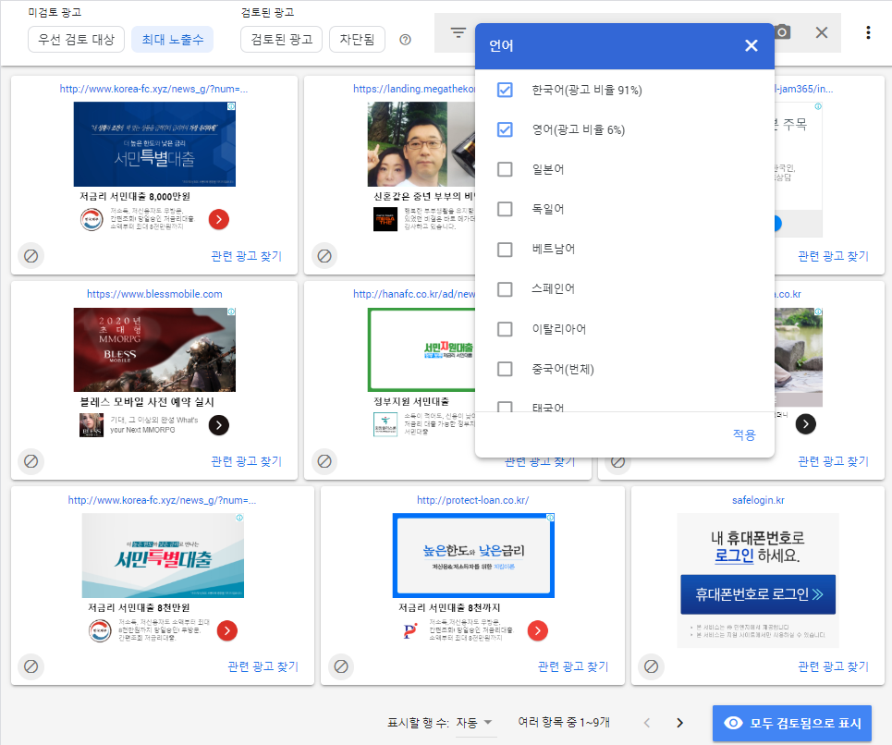The image size is (892, 745).
Task: Open http://protect-loan.co.kr/ URL link
Action: [x=472, y=500]
